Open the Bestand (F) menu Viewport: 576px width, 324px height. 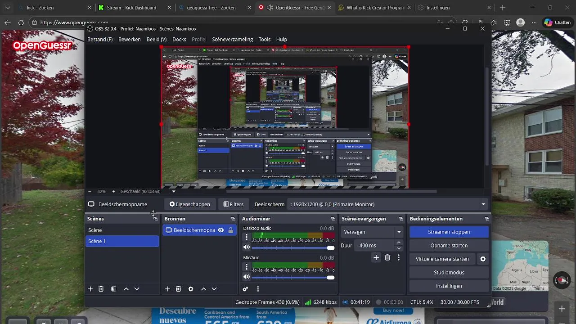[100, 39]
